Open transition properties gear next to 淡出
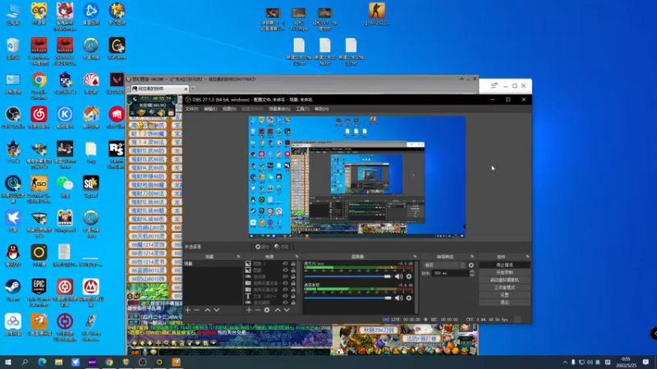Viewport: 657px width, 369px height. pos(471,265)
